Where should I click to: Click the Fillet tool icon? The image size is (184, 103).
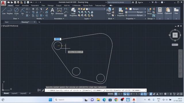[41, 12]
